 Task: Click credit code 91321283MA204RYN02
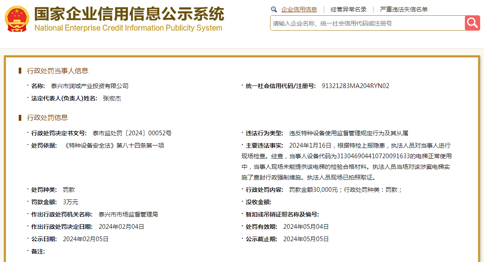click(x=356, y=86)
